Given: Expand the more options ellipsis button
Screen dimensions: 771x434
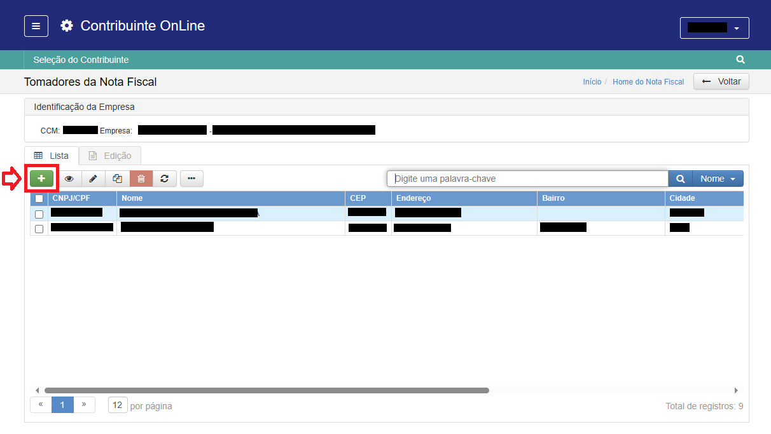Looking at the screenshot, I should point(191,179).
